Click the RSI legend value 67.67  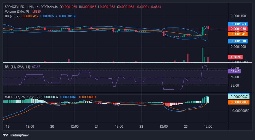[x=36, y=67]
